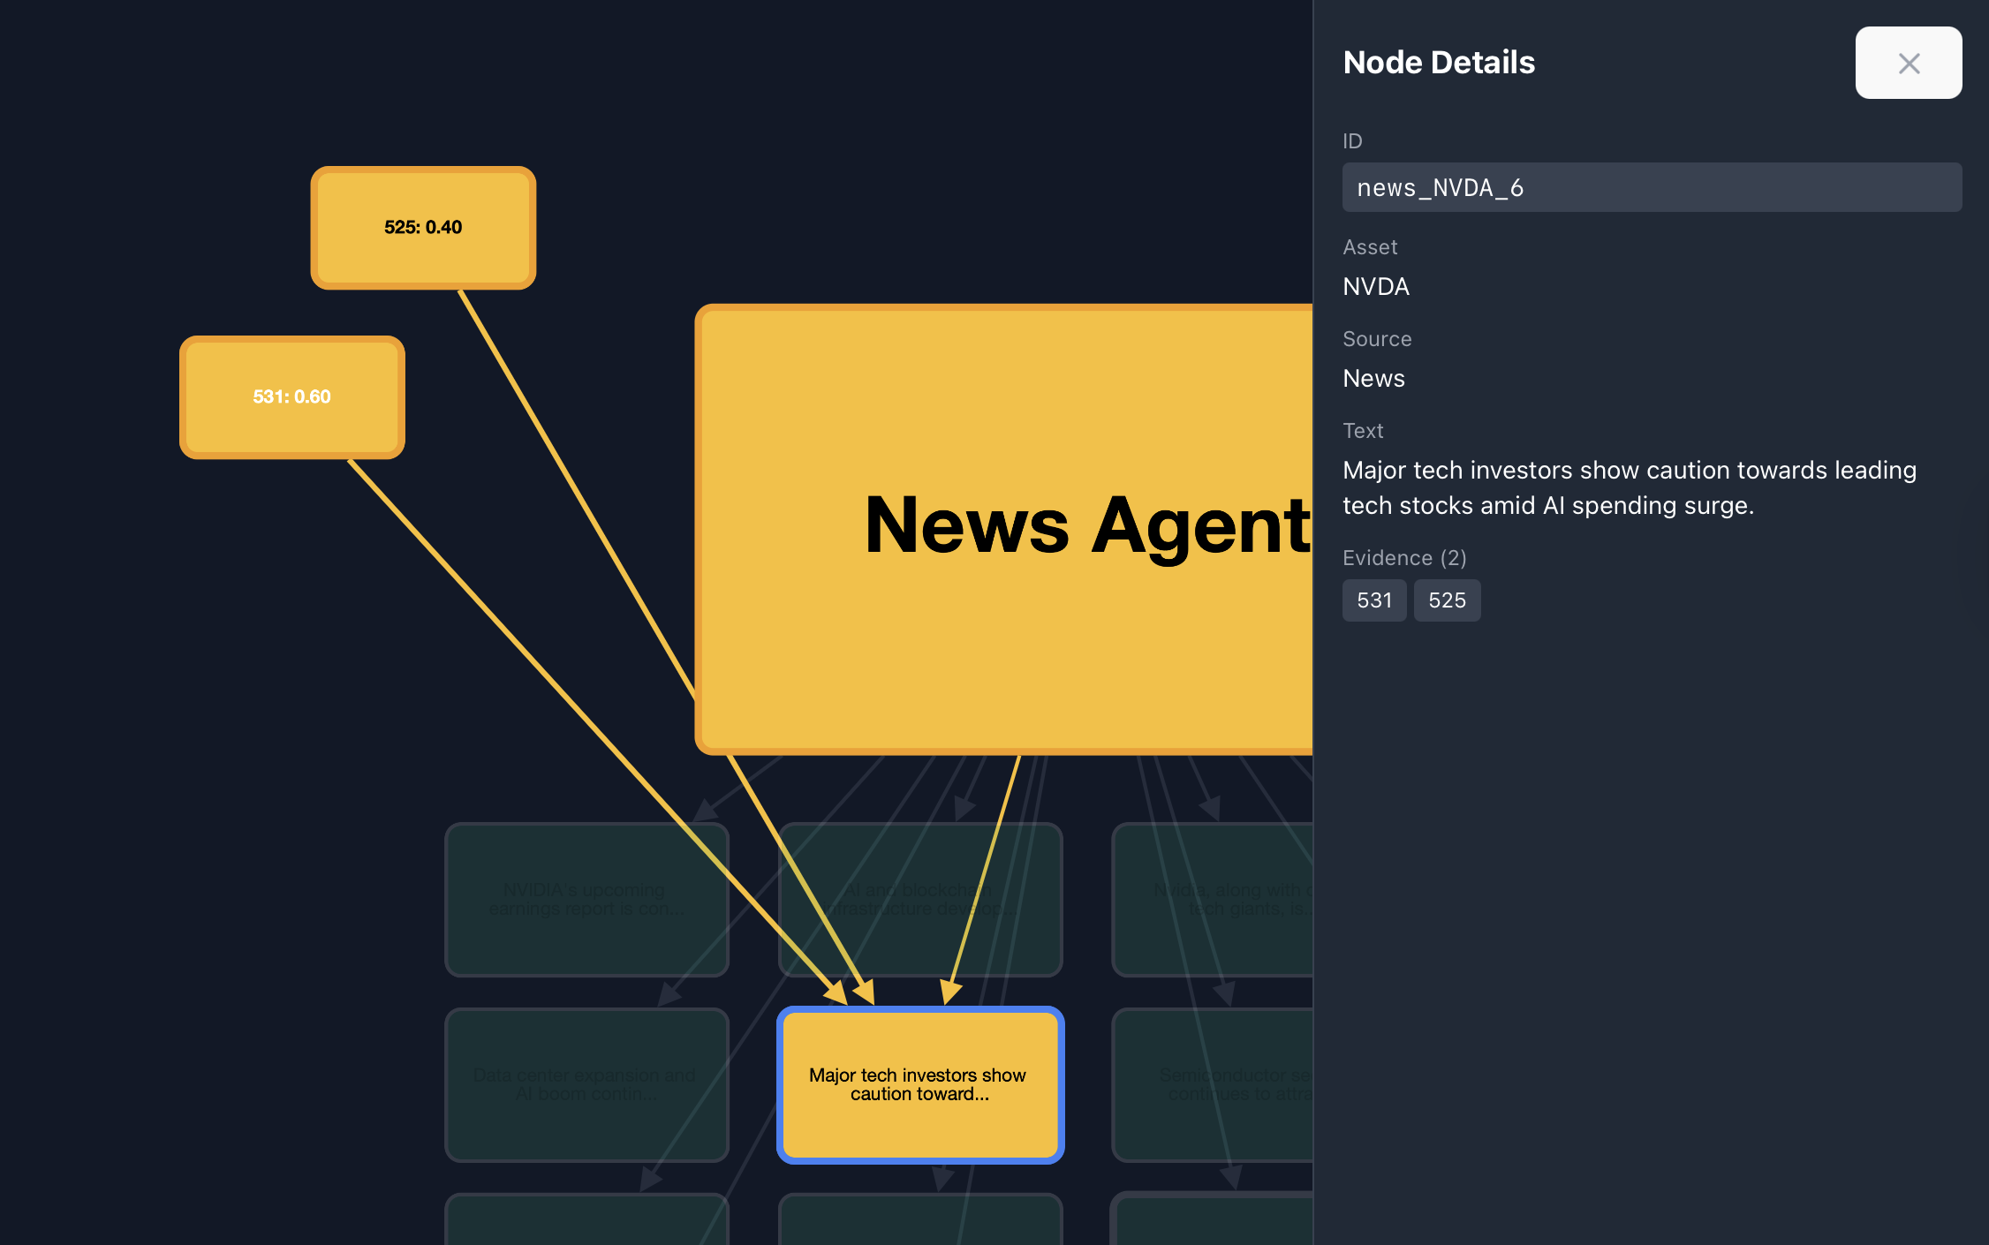Select the 531: 0.60 evidence node
The height and width of the screenshot is (1245, 1989).
click(x=292, y=397)
